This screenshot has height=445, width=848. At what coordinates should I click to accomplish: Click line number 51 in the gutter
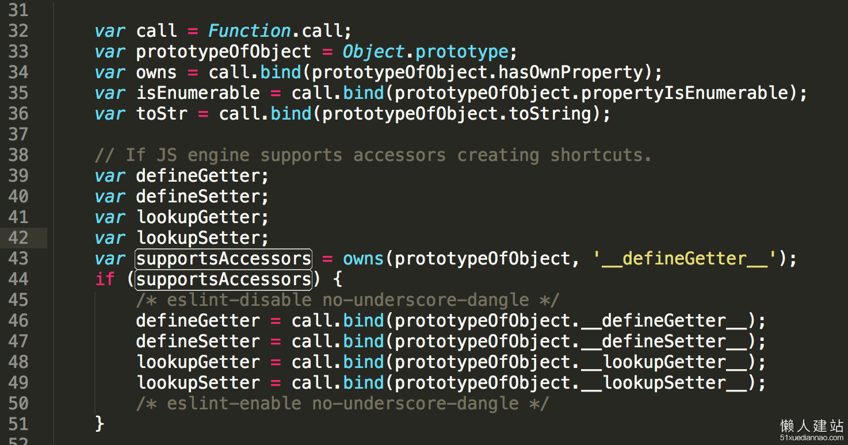[18, 424]
